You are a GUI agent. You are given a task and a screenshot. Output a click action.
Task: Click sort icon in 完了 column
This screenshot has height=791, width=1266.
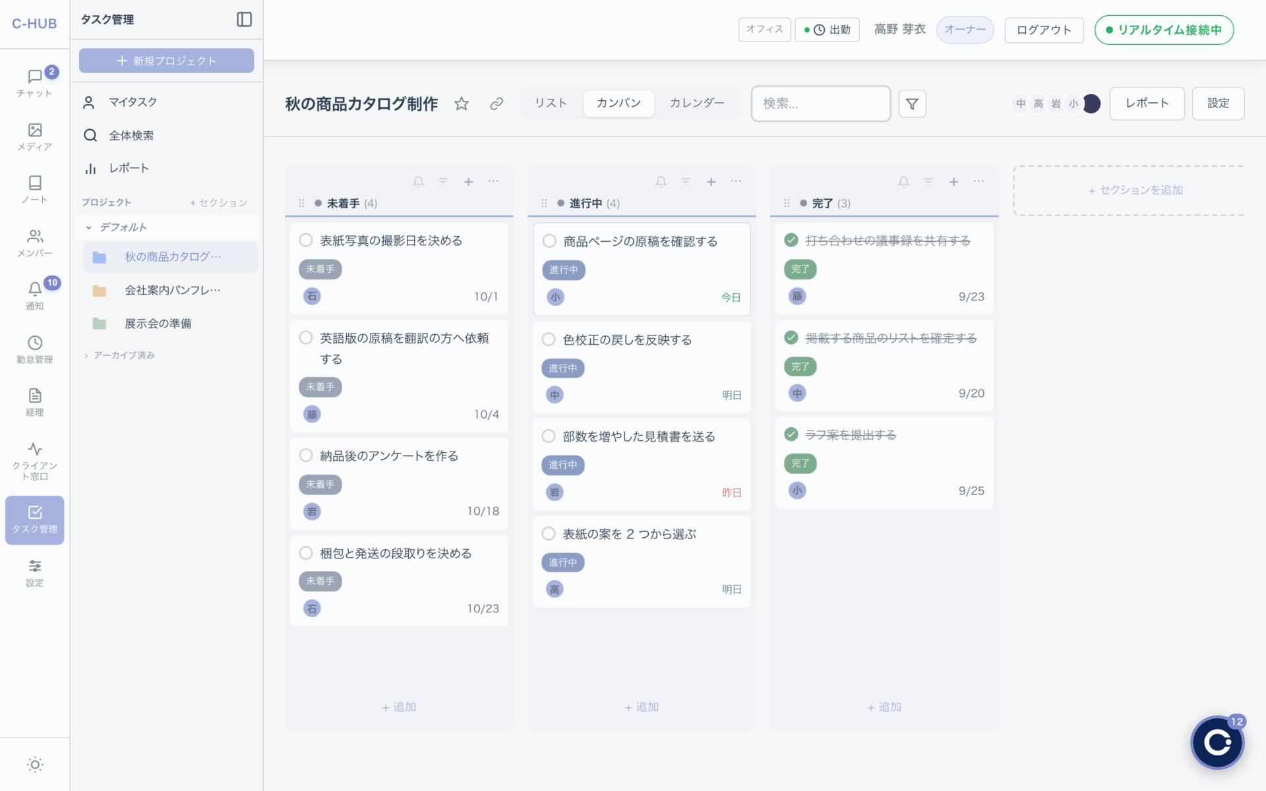928,181
